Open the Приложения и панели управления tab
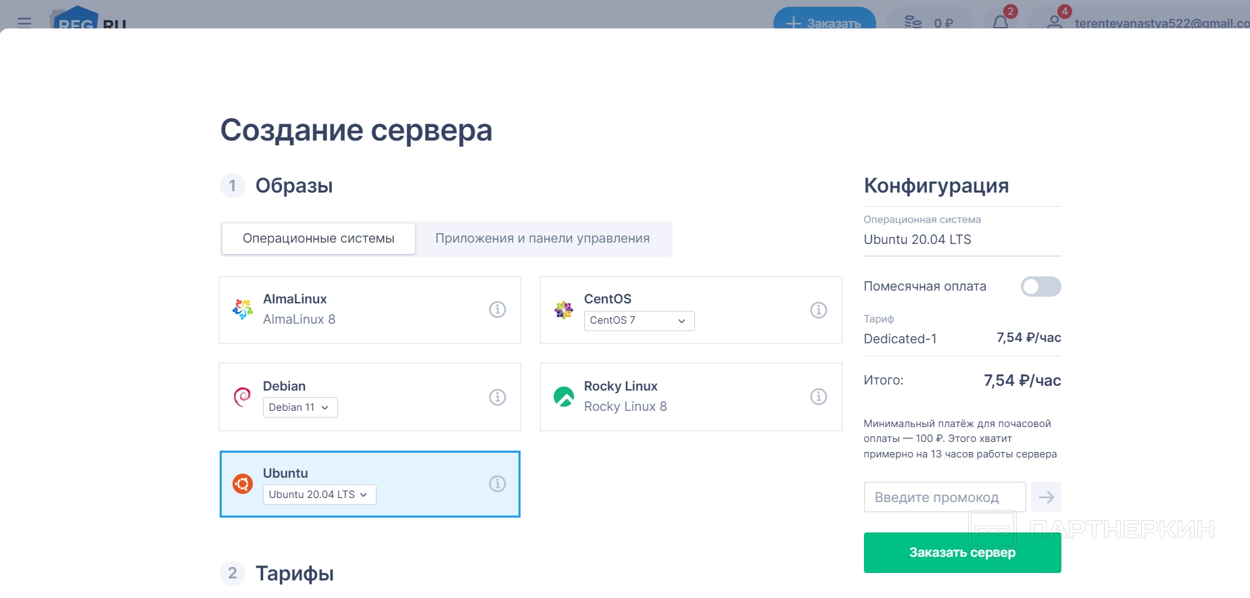1250x598 pixels. (x=542, y=239)
